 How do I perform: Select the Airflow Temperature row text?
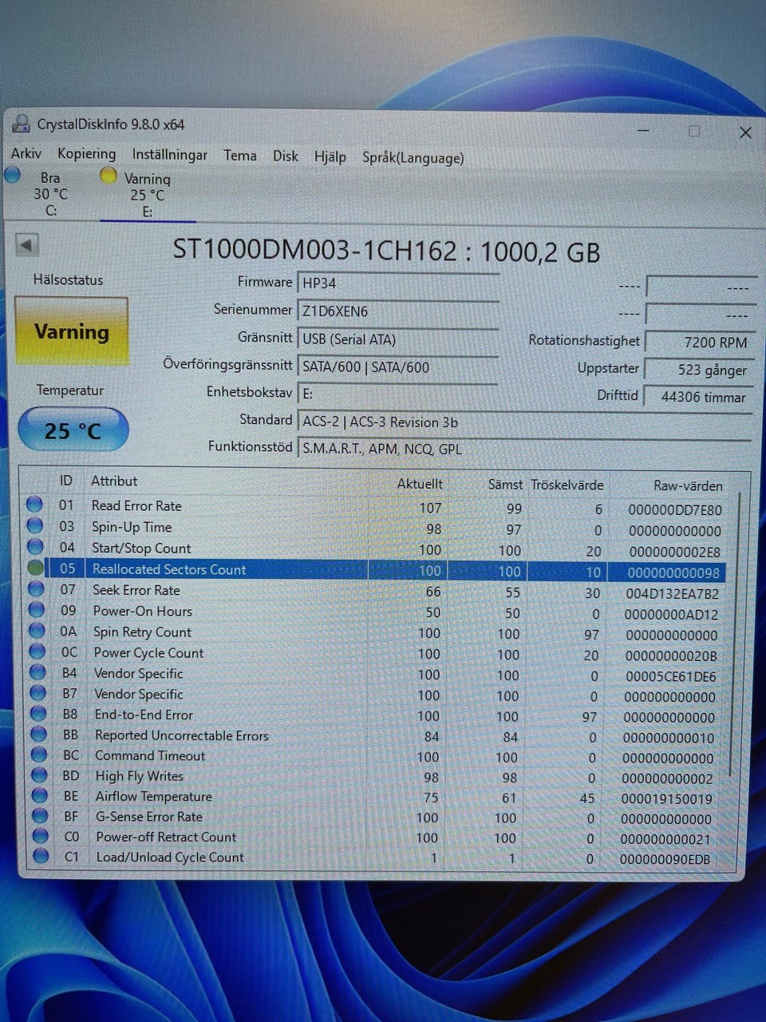point(154,796)
